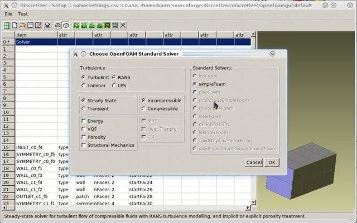Image resolution: width=357 pixels, height=223 pixels.
Task: Print with the printer toolbar icon
Action: [47, 26]
